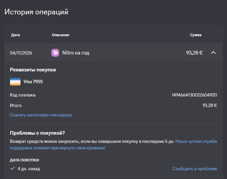This screenshot has height=179, width=227.
Task: Click the Итого total amount value
Action: click(x=210, y=105)
